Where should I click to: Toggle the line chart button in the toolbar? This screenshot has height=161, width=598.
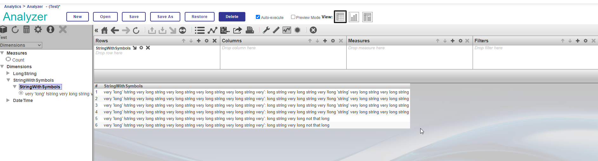point(212,30)
